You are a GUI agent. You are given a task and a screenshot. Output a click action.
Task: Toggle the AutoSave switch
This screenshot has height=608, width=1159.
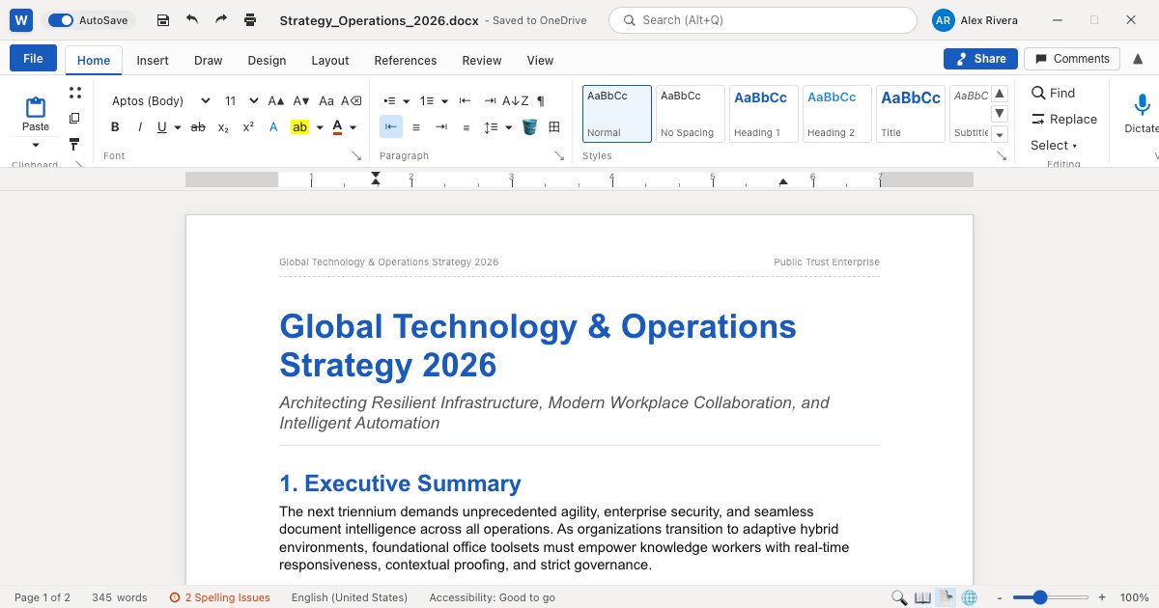[x=61, y=20]
